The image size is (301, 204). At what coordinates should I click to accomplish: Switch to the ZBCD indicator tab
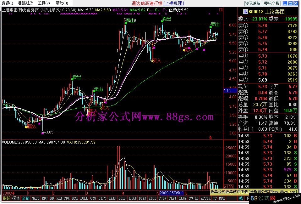153,198
